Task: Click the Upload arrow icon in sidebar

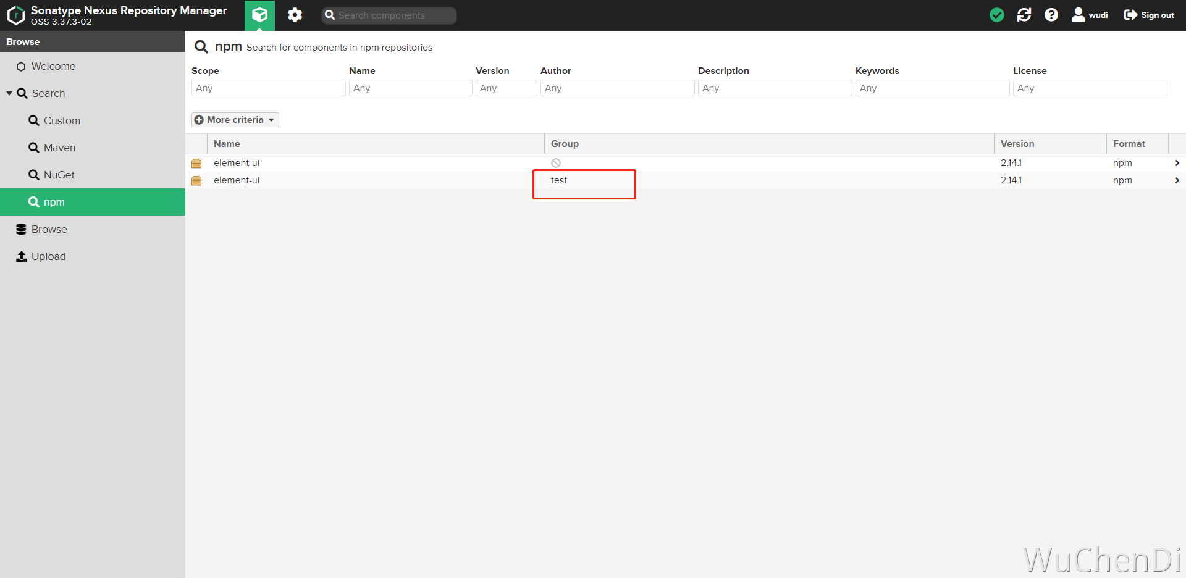Action: pyautogui.click(x=22, y=256)
